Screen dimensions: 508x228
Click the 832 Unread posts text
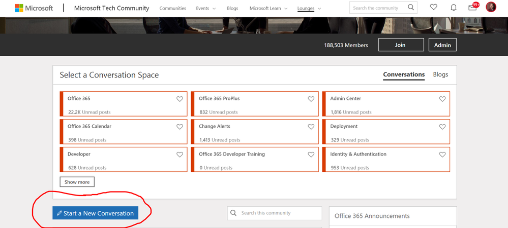tap(219, 112)
